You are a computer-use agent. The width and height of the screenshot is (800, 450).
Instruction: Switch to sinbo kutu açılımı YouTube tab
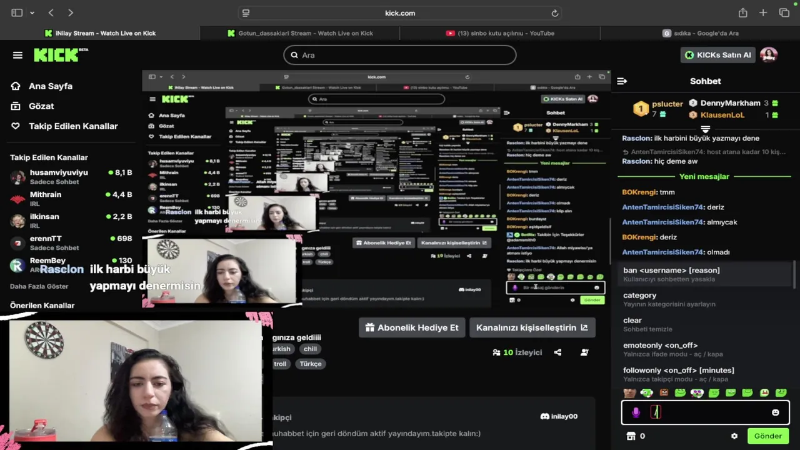[x=500, y=33]
